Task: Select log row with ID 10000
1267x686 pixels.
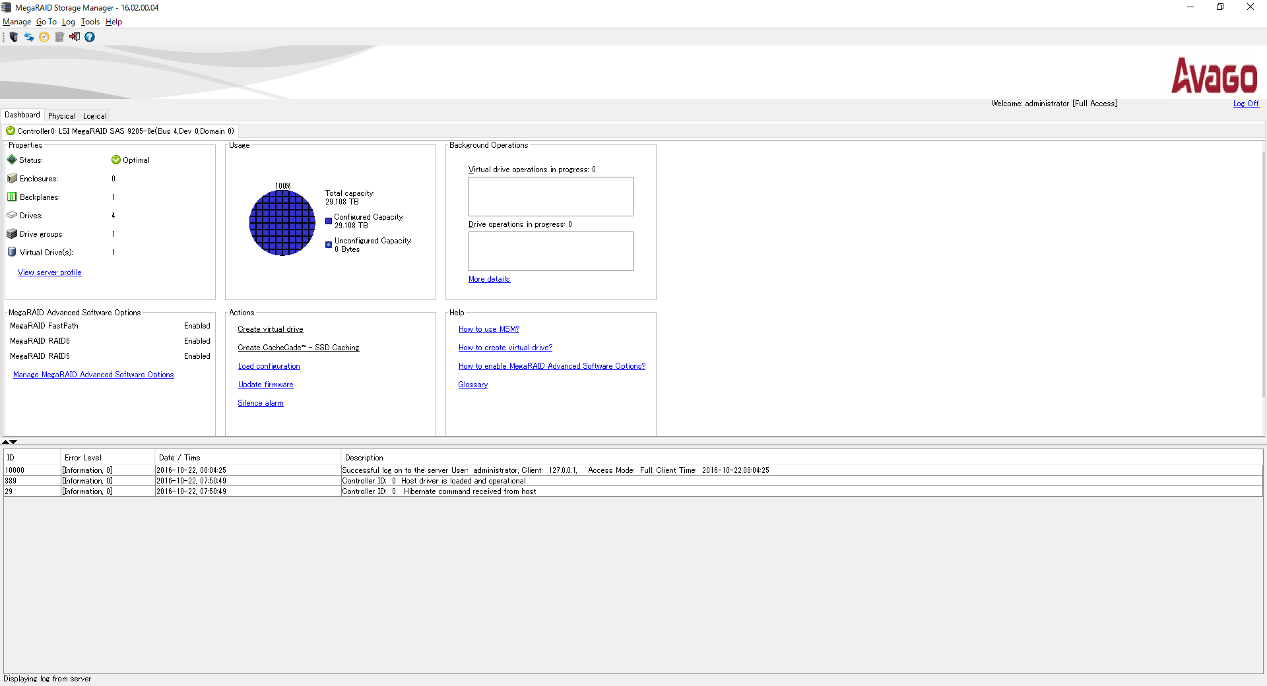Action: click(633, 470)
